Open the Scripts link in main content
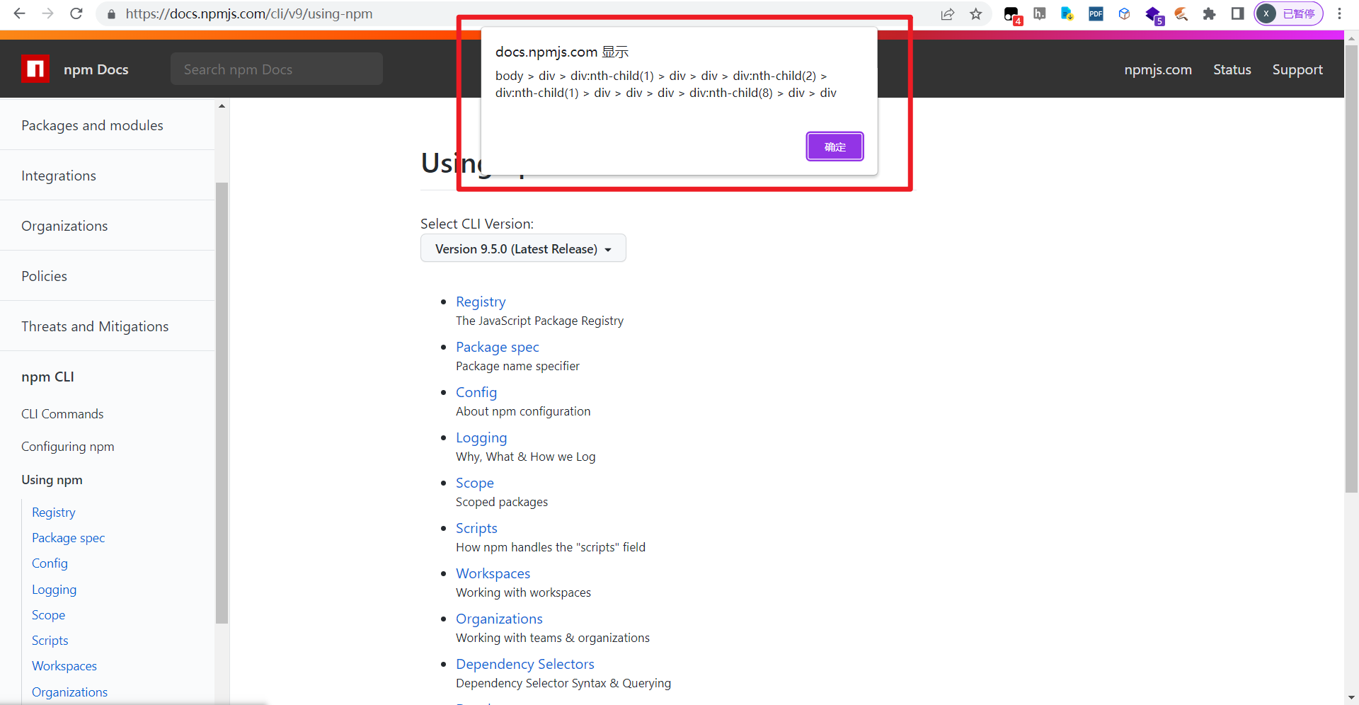This screenshot has width=1359, height=705. click(476, 528)
